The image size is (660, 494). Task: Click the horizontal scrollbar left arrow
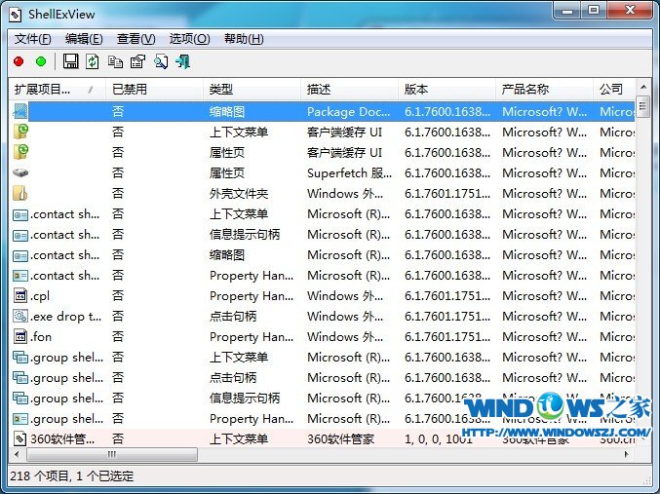point(17,454)
